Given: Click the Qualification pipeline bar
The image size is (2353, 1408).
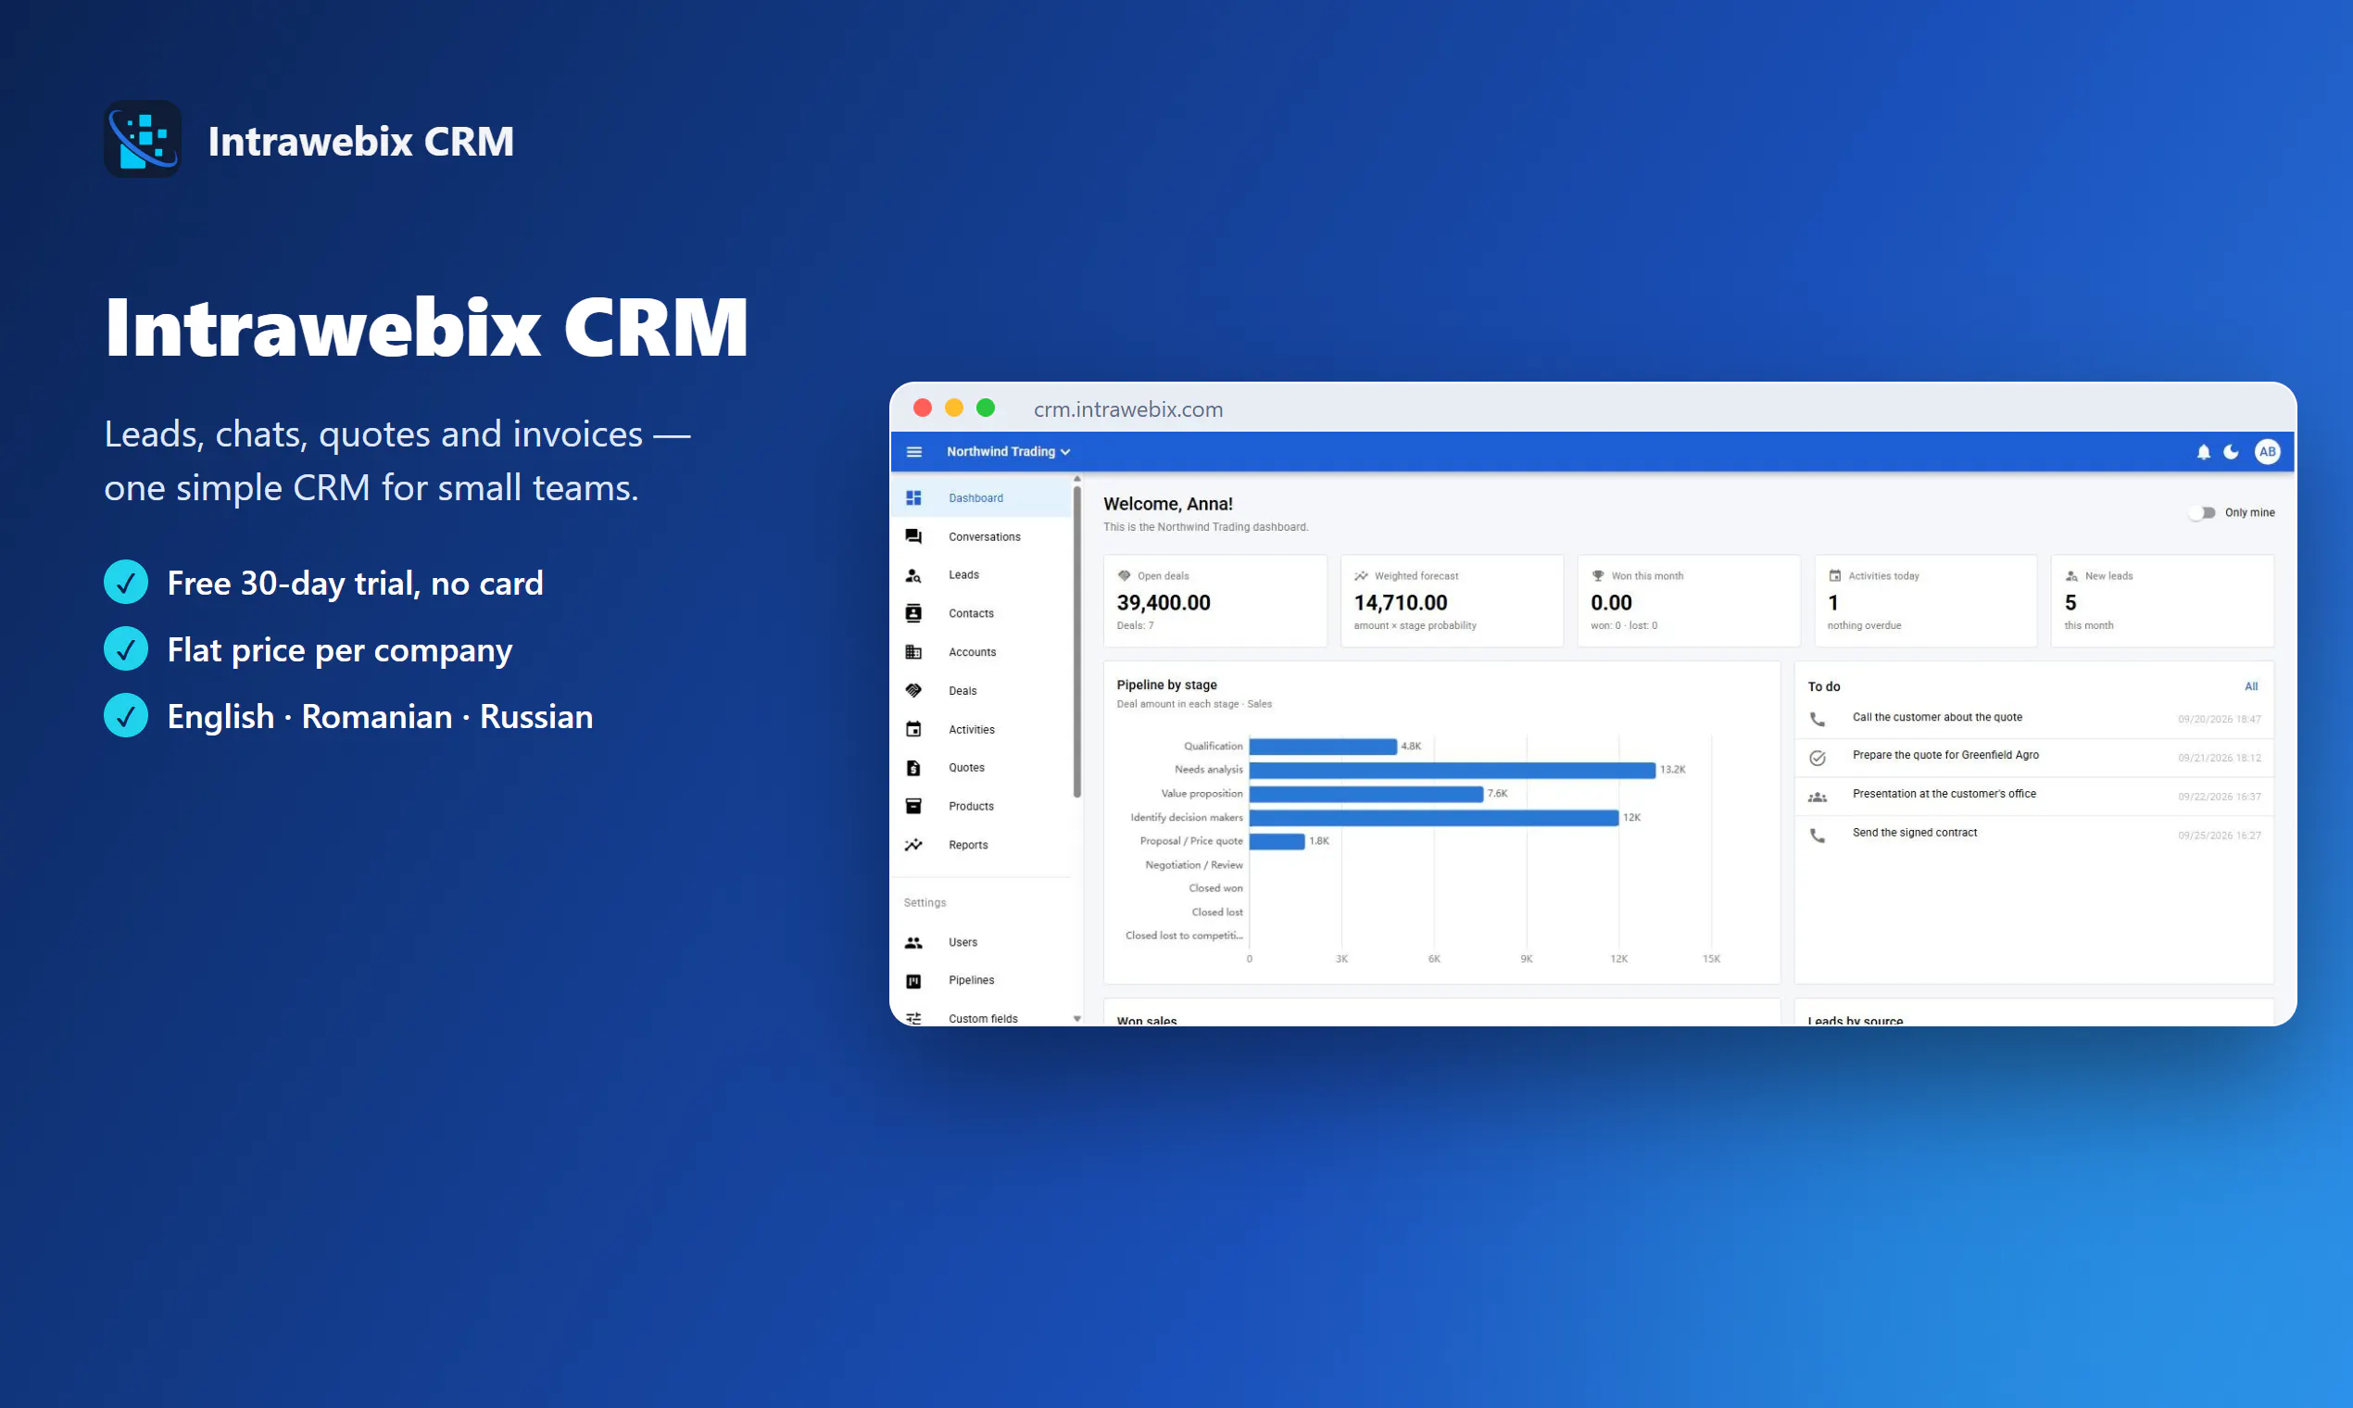Looking at the screenshot, I should pos(1323,747).
